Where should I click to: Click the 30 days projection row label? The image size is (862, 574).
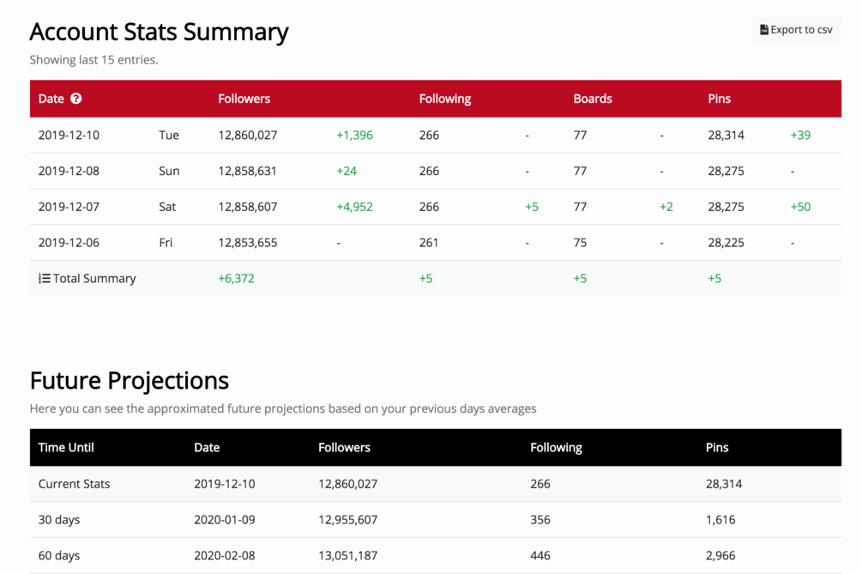(x=59, y=520)
